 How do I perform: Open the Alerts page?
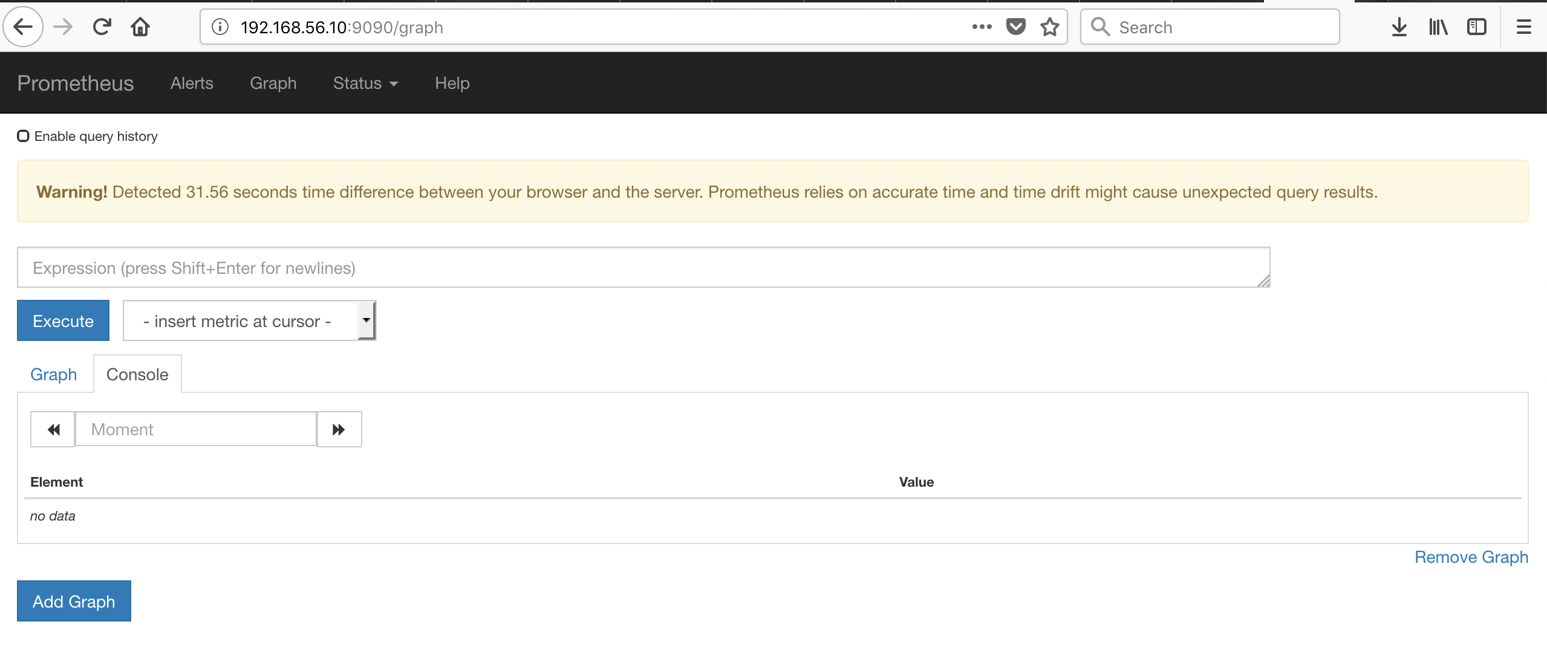pyautogui.click(x=191, y=83)
